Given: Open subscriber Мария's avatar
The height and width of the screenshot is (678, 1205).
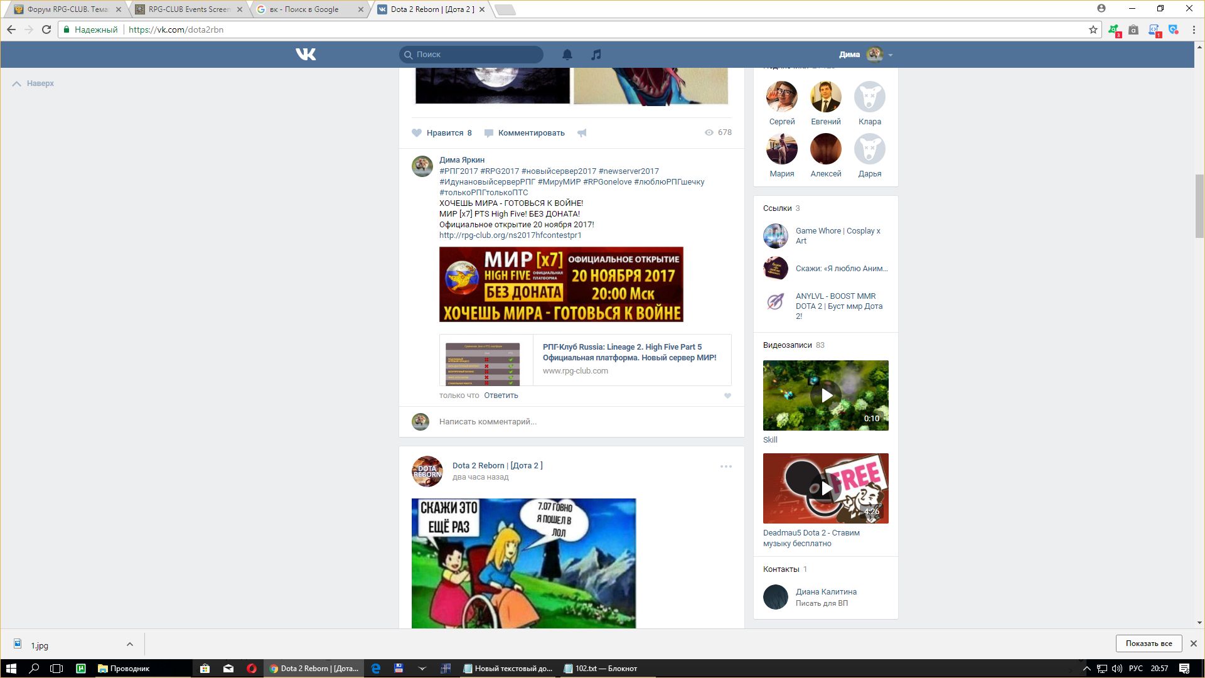Looking at the screenshot, I should pos(782,149).
